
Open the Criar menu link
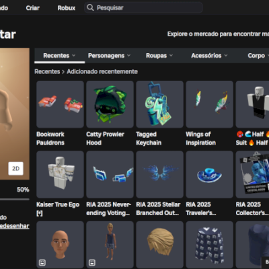tap(33, 8)
